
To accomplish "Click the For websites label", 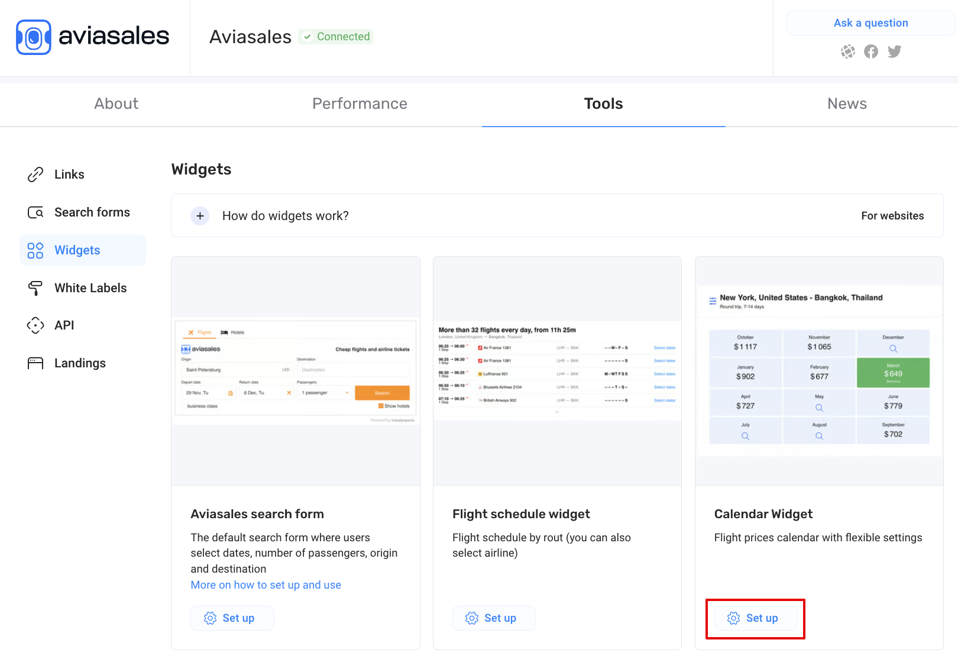I will 892,216.
